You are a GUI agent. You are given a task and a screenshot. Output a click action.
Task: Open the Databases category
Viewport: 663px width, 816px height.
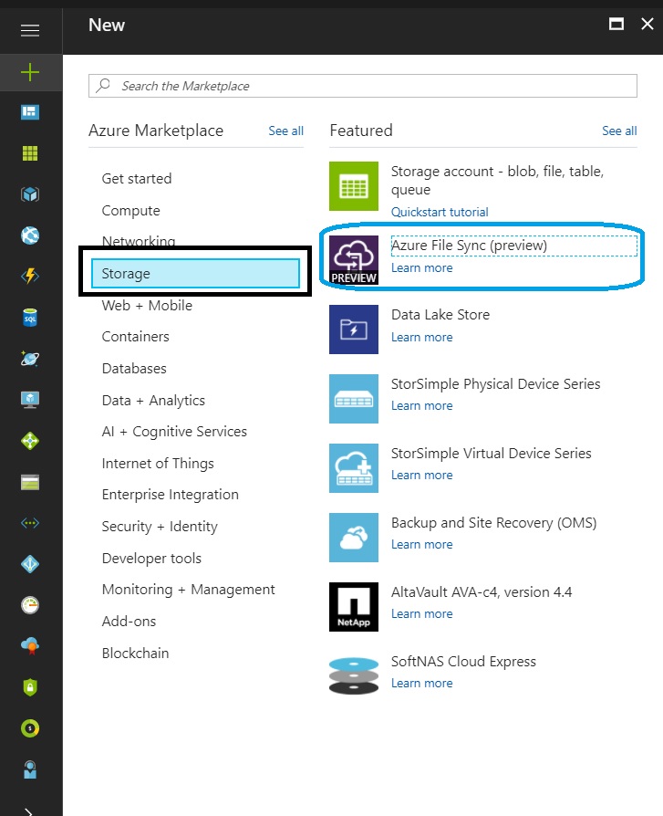(x=133, y=368)
